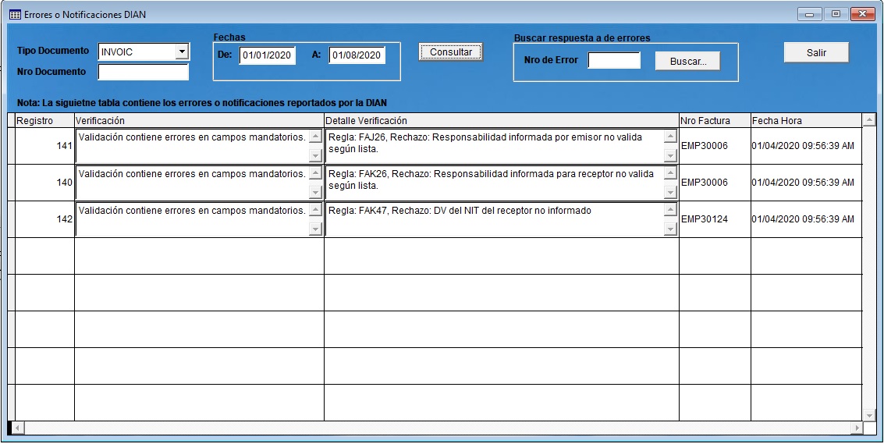Click table vertical scrollbar up arrow
Screen dimensions: 884x444
click(x=868, y=119)
